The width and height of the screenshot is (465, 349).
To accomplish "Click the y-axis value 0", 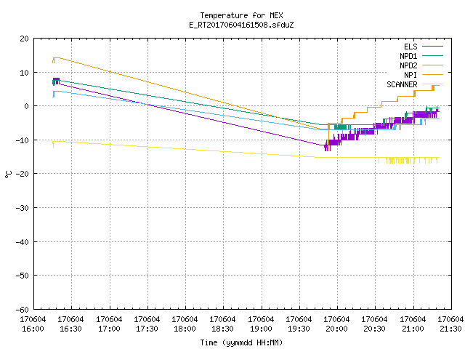I will pyautogui.click(x=26, y=106).
